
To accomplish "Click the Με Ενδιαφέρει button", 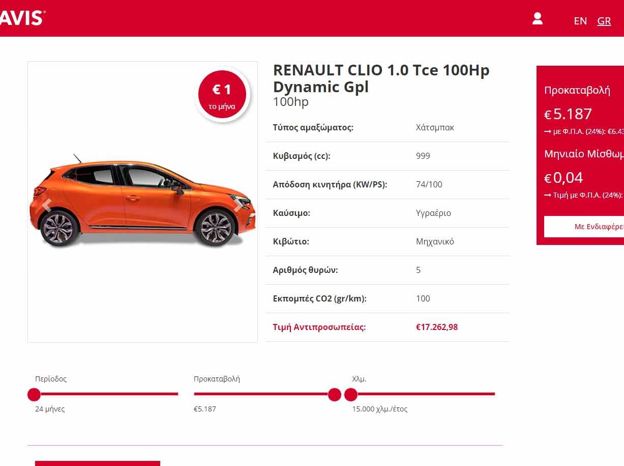I will (584, 227).
